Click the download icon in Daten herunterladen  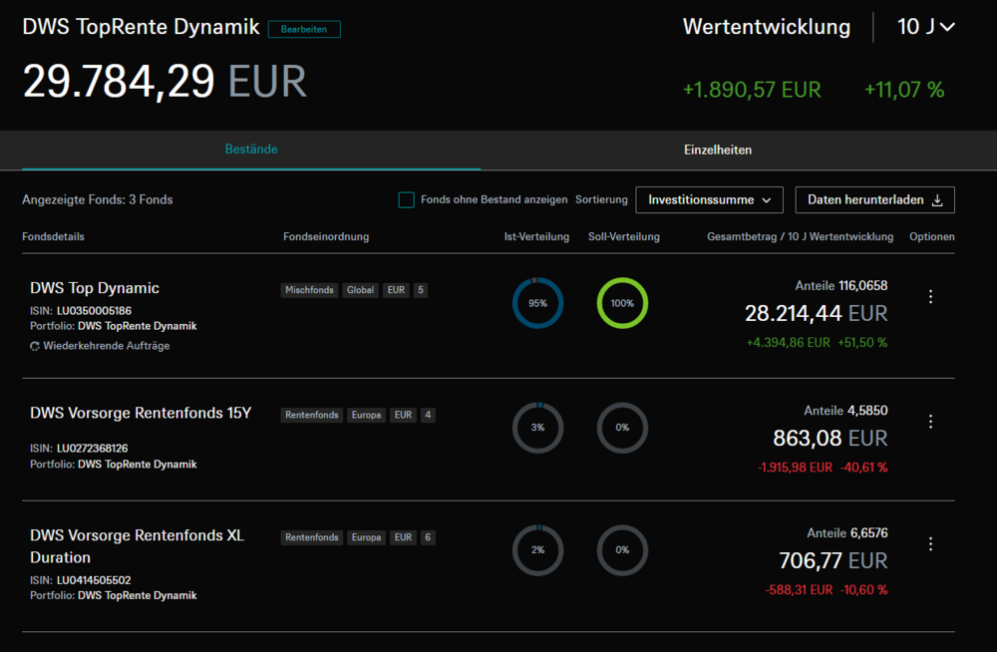click(937, 200)
